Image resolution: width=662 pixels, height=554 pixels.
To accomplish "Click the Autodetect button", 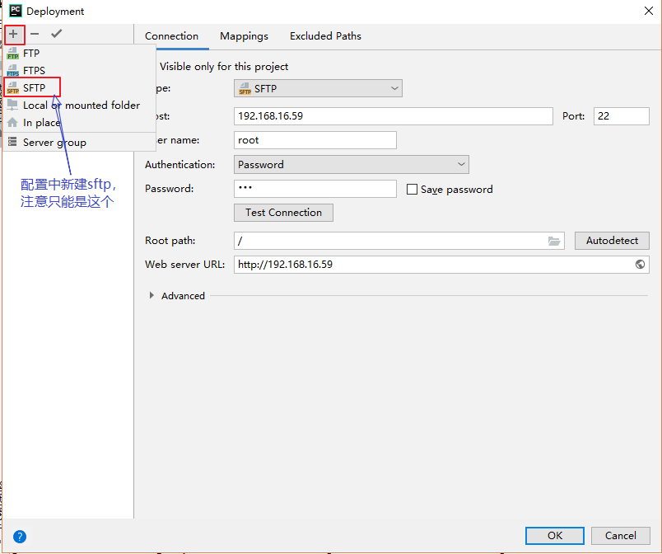I will pos(612,241).
